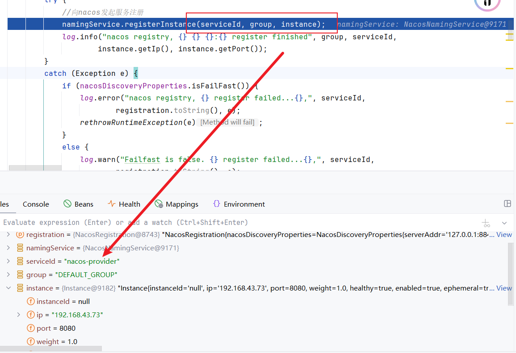The width and height of the screenshot is (516, 353).
Task: Click the Health tab pulse icon
Action: 112,204
